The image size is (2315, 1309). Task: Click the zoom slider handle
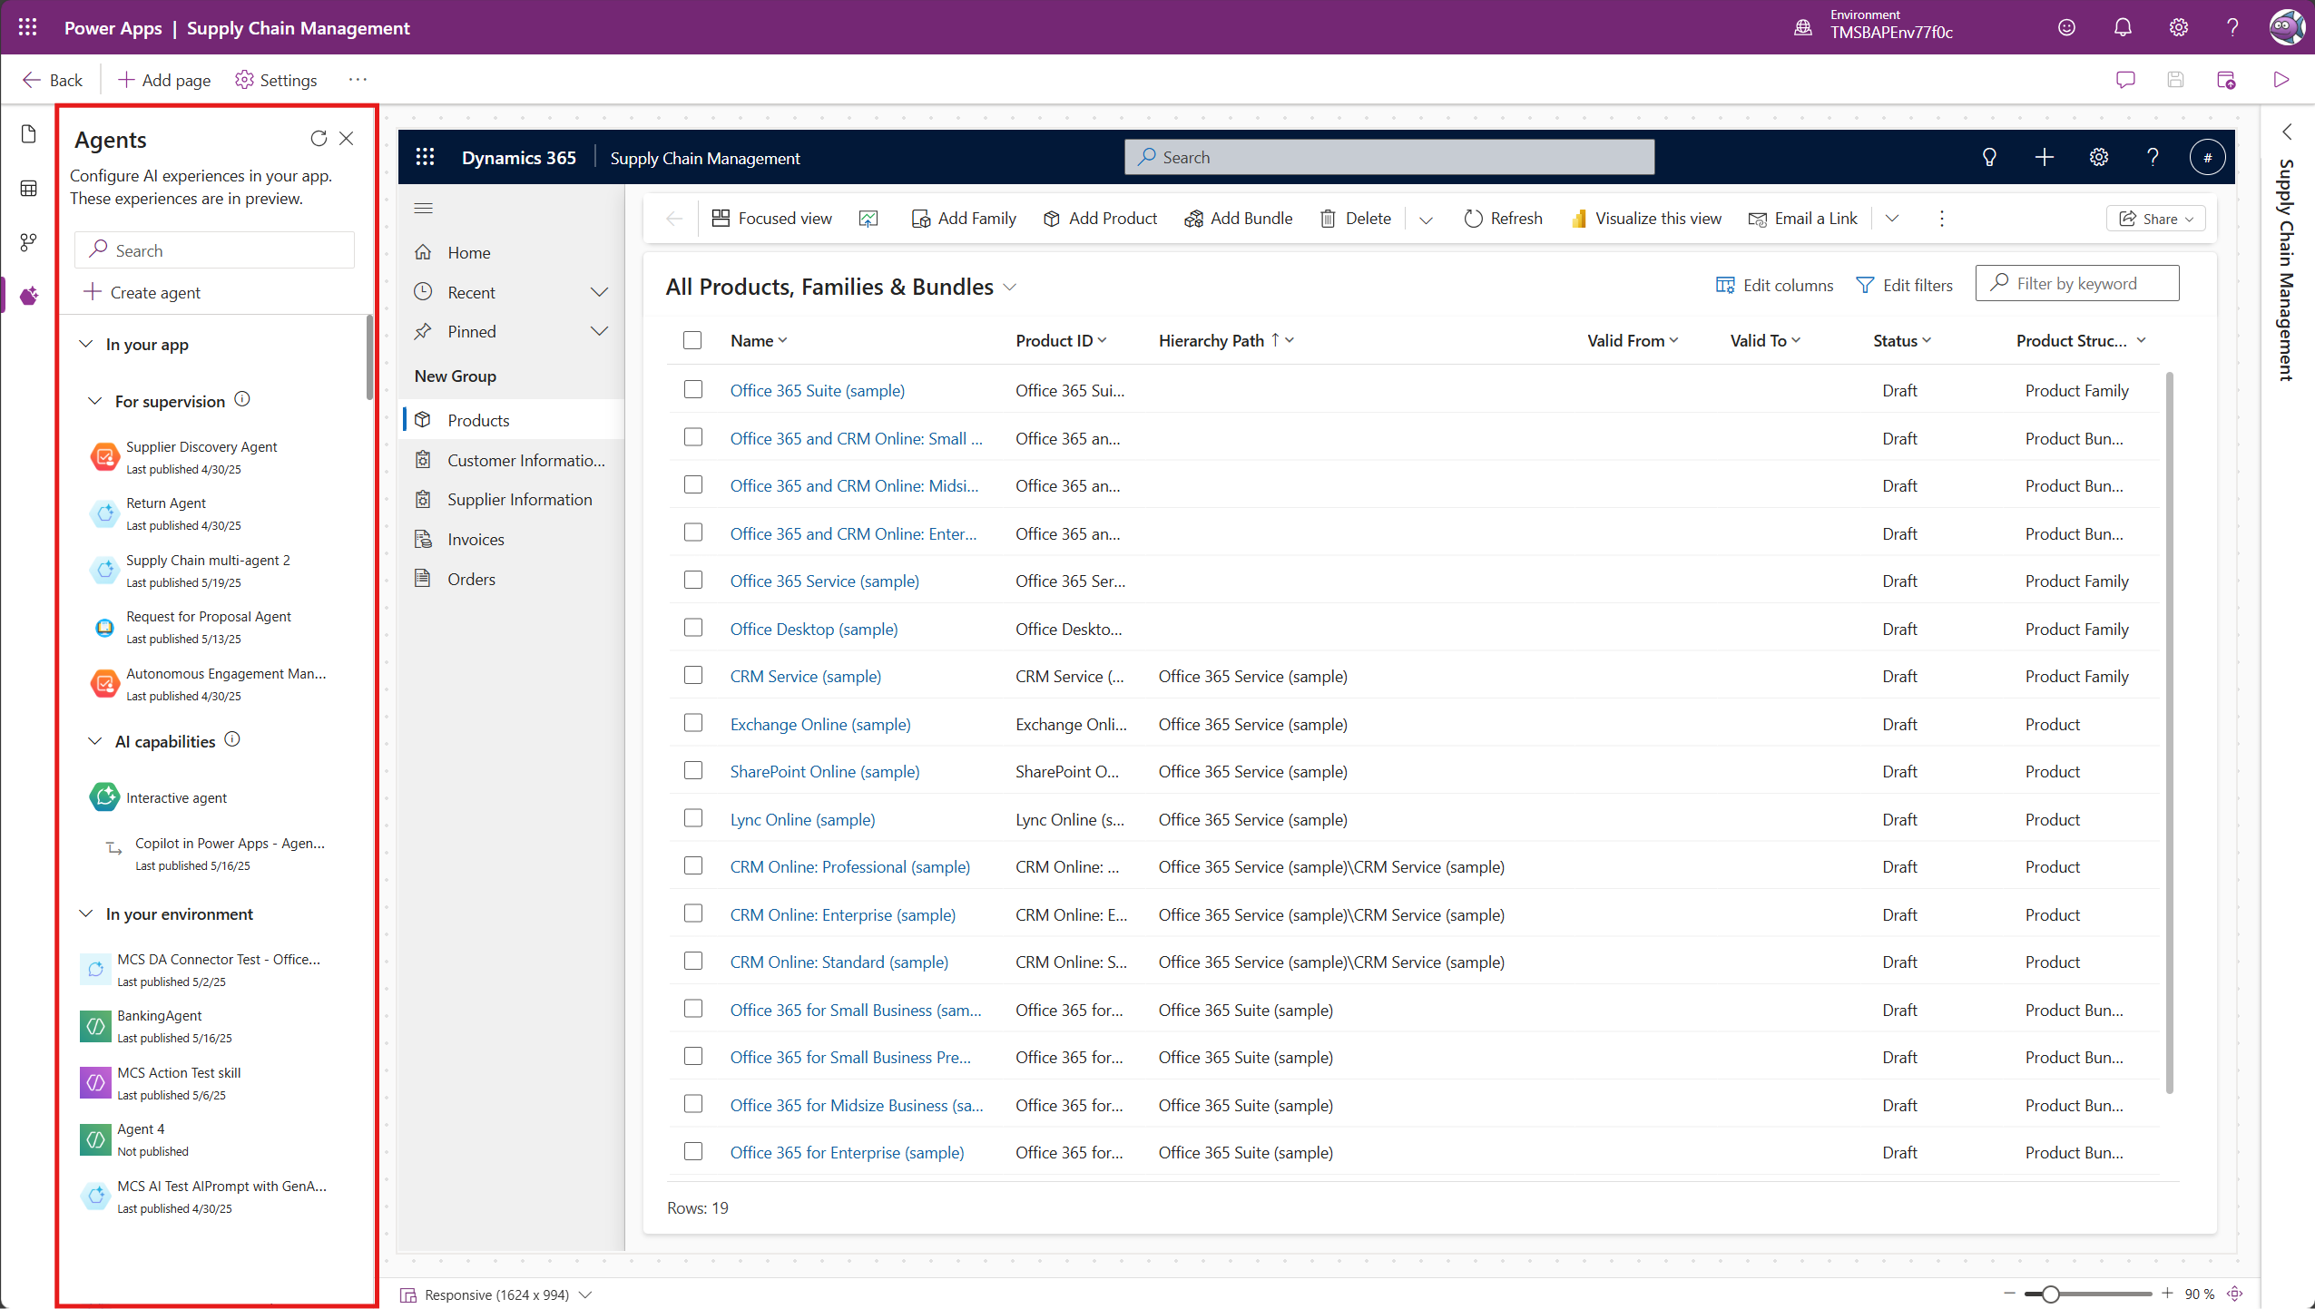coord(2049,1294)
